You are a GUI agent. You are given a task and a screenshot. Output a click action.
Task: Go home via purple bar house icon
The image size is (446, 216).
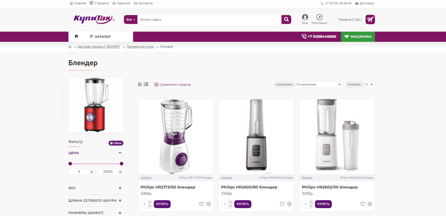[x=76, y=37]
